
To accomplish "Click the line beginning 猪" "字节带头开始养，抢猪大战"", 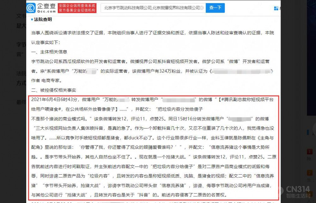I will coord(152,186).
